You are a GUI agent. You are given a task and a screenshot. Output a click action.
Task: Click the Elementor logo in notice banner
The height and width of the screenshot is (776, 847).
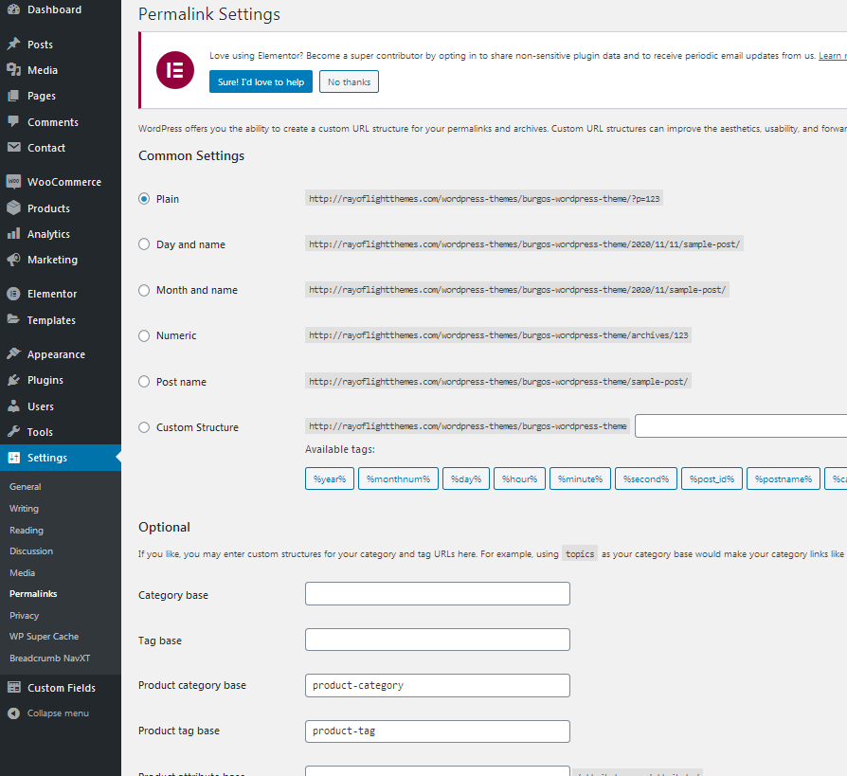[174, 70]
